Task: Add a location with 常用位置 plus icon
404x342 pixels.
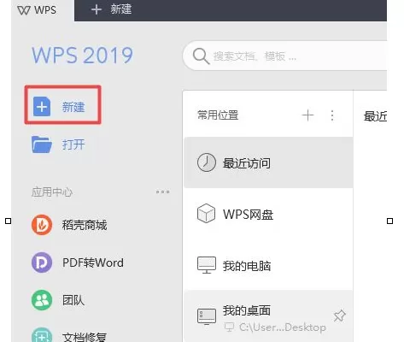Action: 307,115
